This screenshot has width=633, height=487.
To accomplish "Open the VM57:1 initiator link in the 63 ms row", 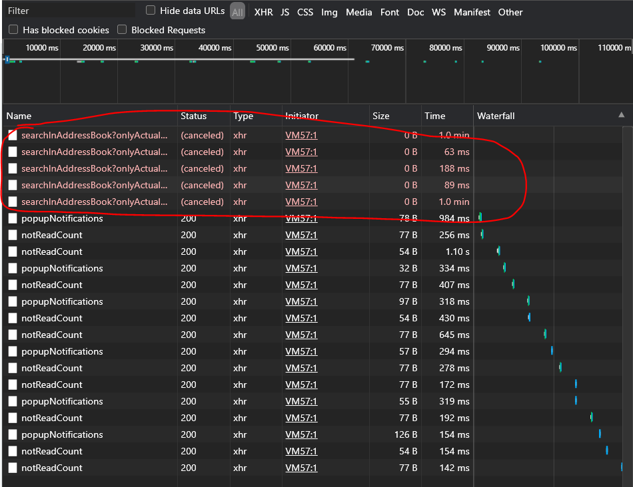I will pos(301,152).
